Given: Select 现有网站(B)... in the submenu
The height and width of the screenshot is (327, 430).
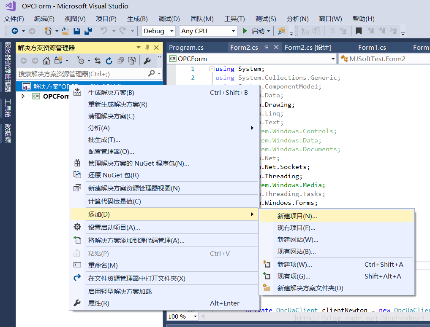Looking at the screenshot, I should coord(336,251).
